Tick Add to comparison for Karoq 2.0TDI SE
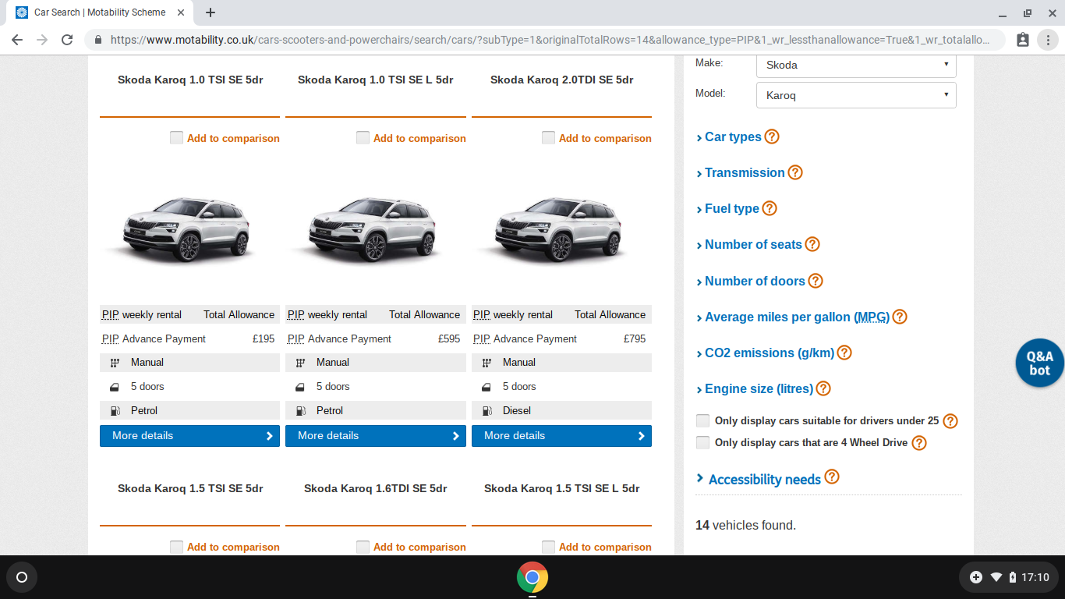This screenshot has height=599, width=1065. [x=548, y=138]
